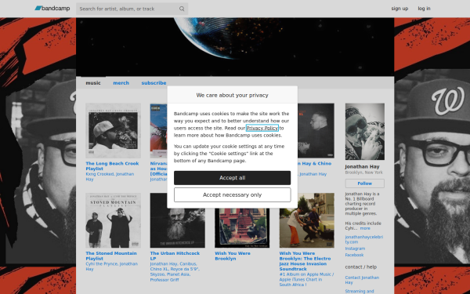Click the 'We care about your privacy' heading
470x294 pixels.
click(232, 95)
